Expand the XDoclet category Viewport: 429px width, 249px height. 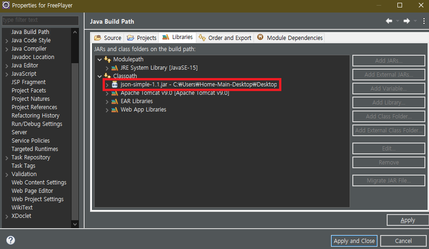pos(6,216)
